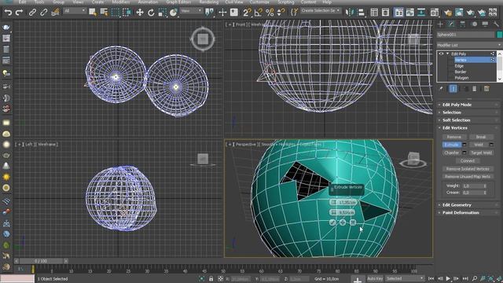This screenshot has height=283, width=503.
Task: Expand the Soft Selection rollout
Action: click(x=468, y=120)
